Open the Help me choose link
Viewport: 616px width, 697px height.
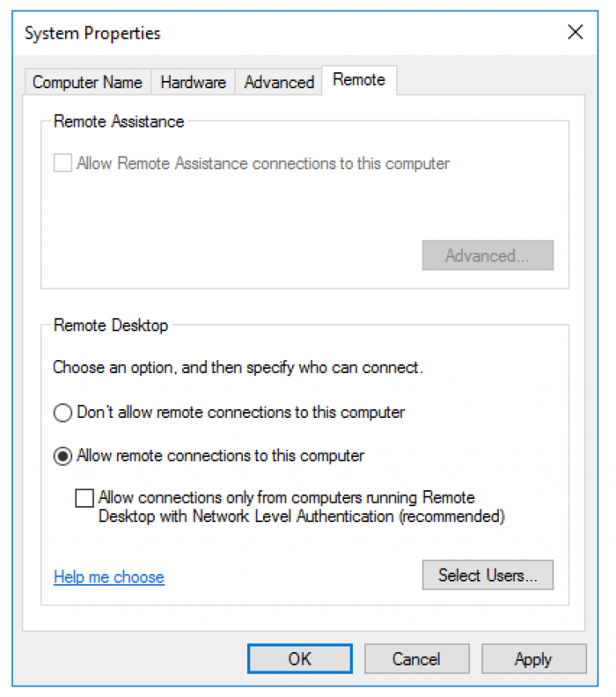click(109, 577)
